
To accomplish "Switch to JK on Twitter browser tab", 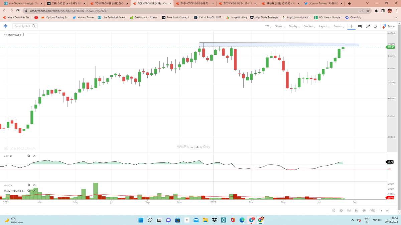I will pyautogui.click(x=323, y=4).
